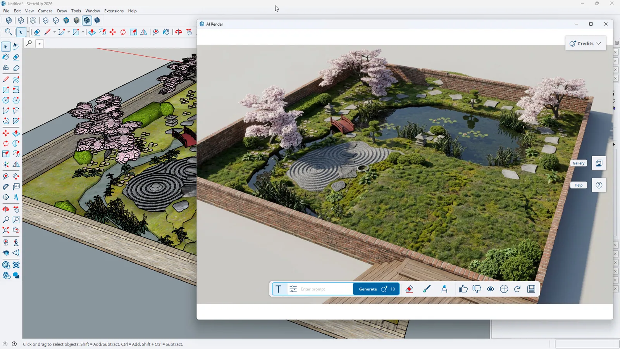Expand the Credits dropdown

coord(586,43)
